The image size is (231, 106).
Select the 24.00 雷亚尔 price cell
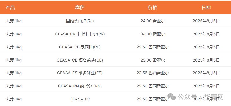[153, 21]
